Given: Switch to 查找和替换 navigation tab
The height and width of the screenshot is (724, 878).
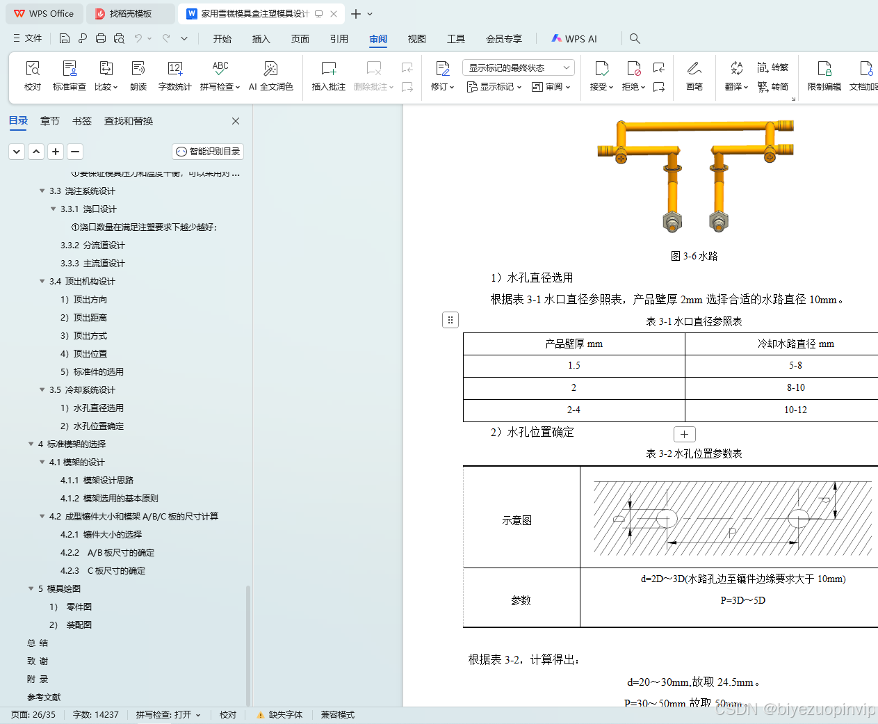Looking at the screenshot, I should tap(129, 121).
